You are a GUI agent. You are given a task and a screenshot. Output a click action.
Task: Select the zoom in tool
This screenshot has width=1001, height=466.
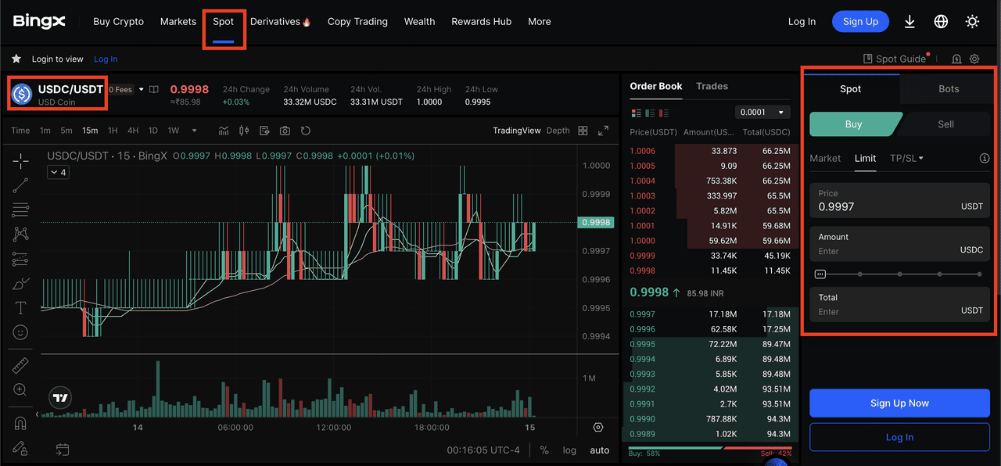(20, 389)
